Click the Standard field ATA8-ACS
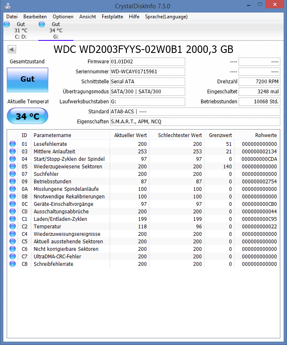Screen dimensions: 287x345 [x=195, y=112]
